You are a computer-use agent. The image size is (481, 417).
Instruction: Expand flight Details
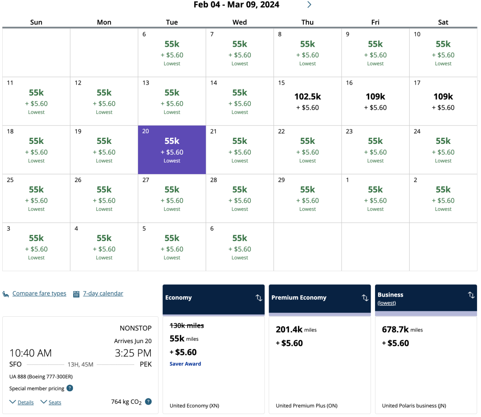click(x=25, y=402)
